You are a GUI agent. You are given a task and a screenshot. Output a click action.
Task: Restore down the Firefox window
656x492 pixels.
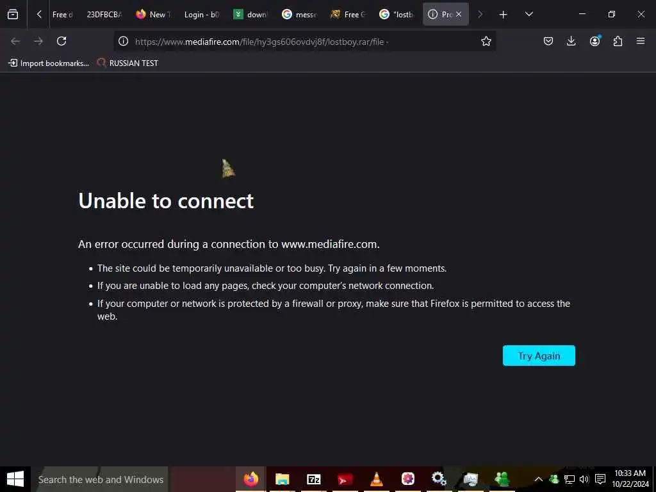tap(611, 14)
